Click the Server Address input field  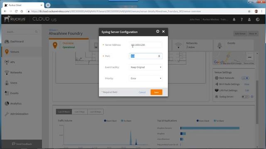145,45
